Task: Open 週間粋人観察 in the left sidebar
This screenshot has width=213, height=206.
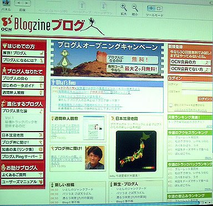Action: point(23,93)
